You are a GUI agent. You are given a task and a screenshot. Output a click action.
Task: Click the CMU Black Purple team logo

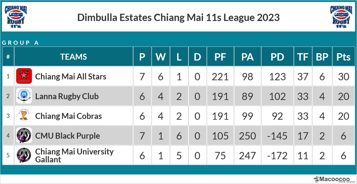24,136
